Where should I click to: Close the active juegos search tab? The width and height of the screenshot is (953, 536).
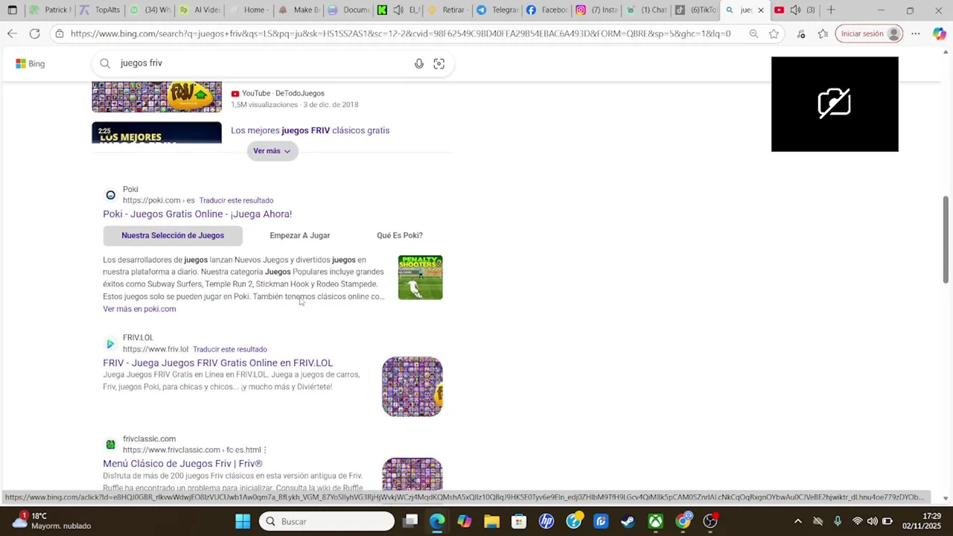pos(761,10)
